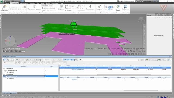This screenshot has width=174, height=98.
Task: Open the Анимация ribbon tab
Action: pyautogui.click(x=33, y=3)
